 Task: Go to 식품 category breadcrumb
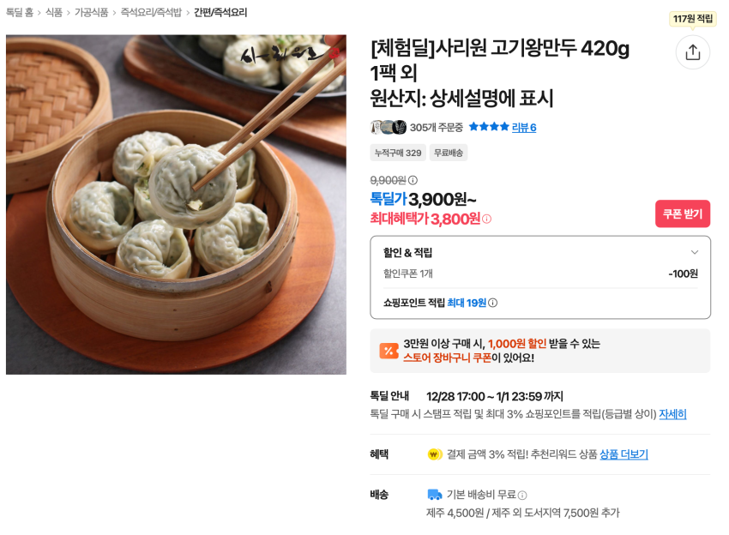tap(54, 12)
